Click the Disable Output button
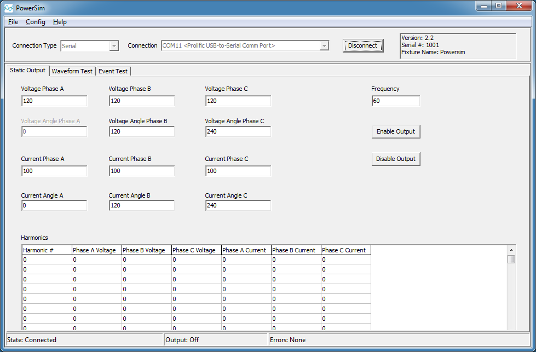Image resolution: width=536 pixels, height=352 pixels. [x=396, y=159]
